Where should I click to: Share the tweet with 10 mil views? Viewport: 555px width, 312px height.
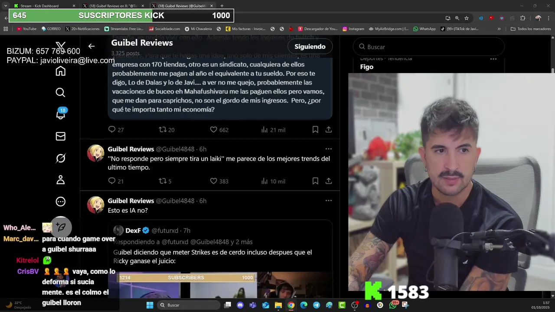coord(329,181)
